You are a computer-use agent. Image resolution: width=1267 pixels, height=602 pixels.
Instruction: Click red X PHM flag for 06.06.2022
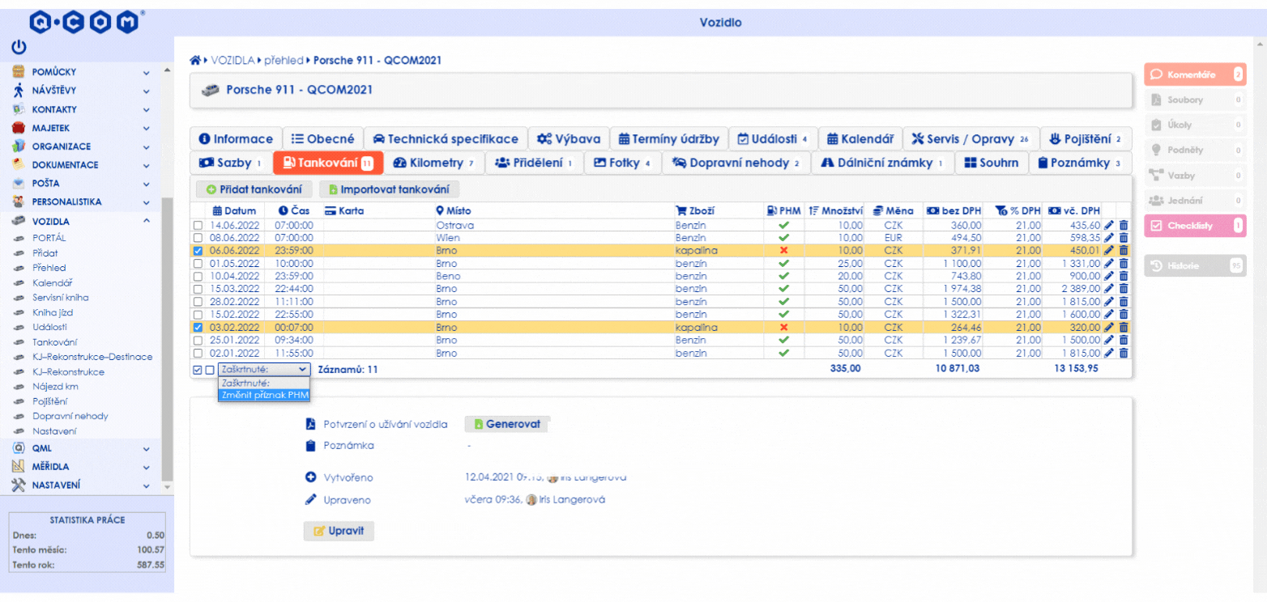tap(783, 251)
